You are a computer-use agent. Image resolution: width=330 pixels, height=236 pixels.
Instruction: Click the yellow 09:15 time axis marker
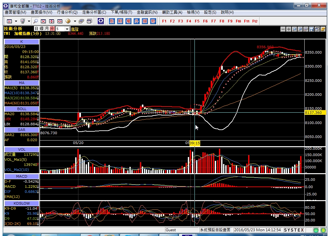(195, 143)
